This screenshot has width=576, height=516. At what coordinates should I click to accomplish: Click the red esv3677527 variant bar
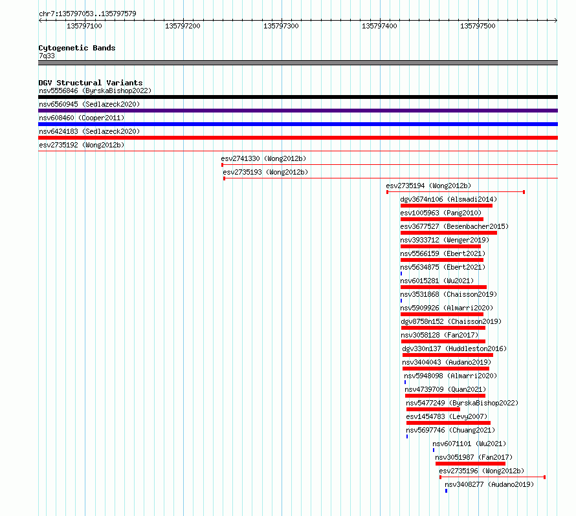pyautogui.click(x=449, y=233)
